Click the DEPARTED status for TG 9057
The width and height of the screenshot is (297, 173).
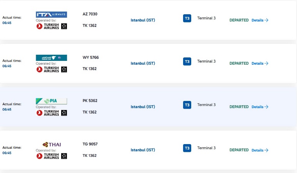tap(239, 150)
